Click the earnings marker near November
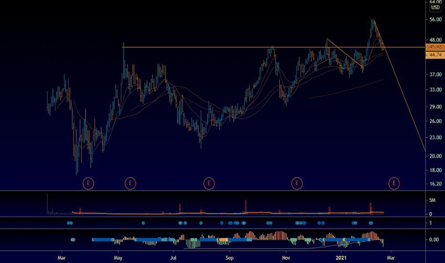Image resolution: width=445 pixels, height=263 pixels. coord(297,184)
